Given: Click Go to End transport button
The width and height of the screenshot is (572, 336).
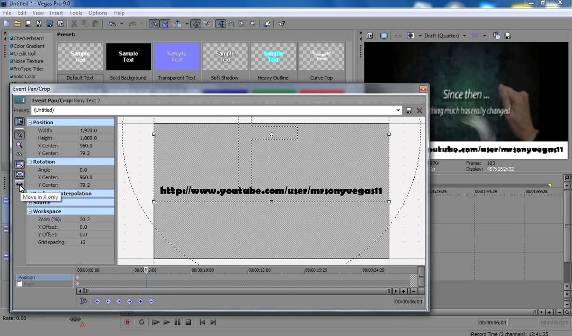Looking at the screenshot, I should click(x=213, y=322).
